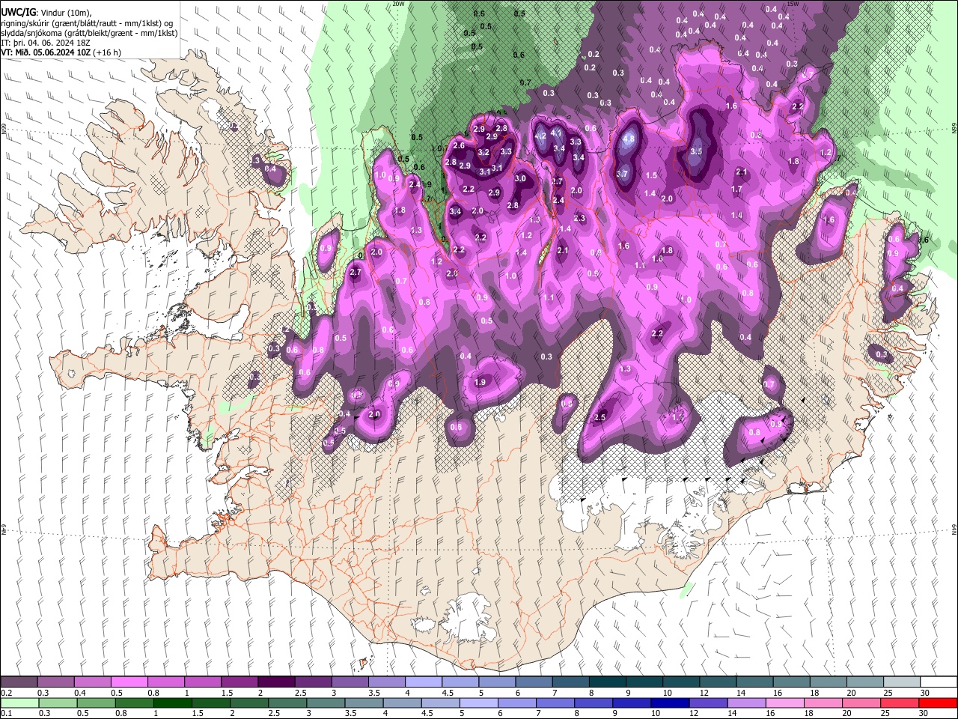958x719 pixels.
Task: Click the navy blue 10–12 swatch in the lower scale
Action: [670, 703]
